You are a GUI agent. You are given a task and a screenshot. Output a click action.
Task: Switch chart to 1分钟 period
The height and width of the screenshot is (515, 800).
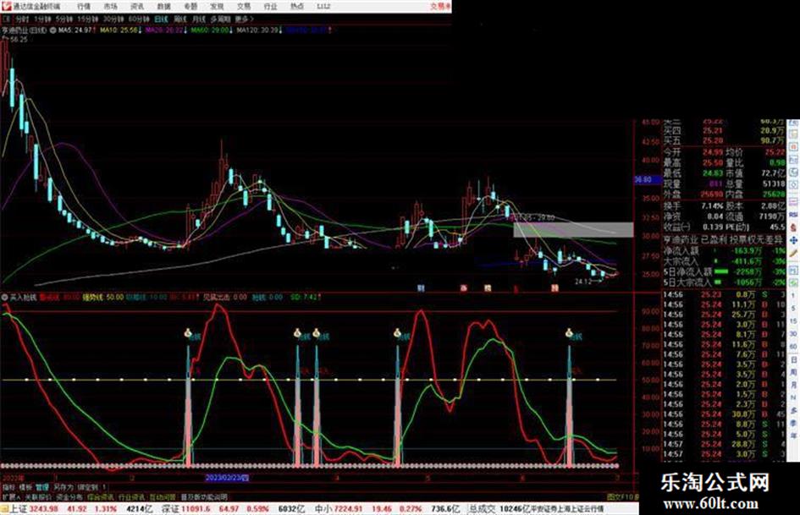coord(42,19)
